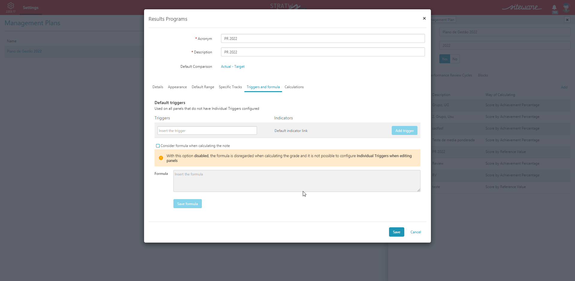This screenshot has height=281, width=575.
Task: Select the Triggers and formula tab
Action: tap(263, 87)
